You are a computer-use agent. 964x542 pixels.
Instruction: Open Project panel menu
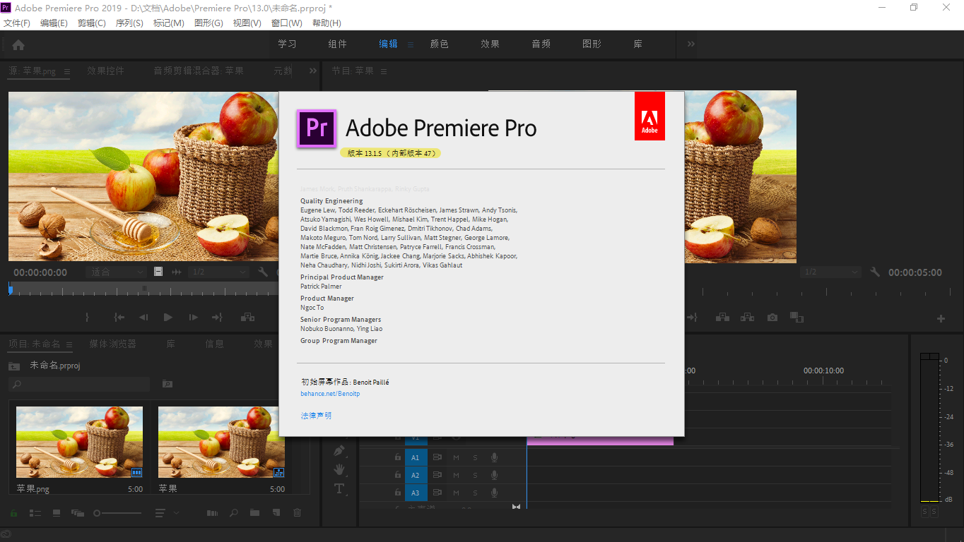[69, 344]
